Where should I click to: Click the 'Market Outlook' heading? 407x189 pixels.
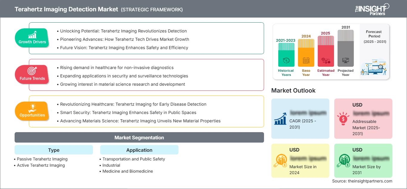pyautogui.click(x=293, y=90)
